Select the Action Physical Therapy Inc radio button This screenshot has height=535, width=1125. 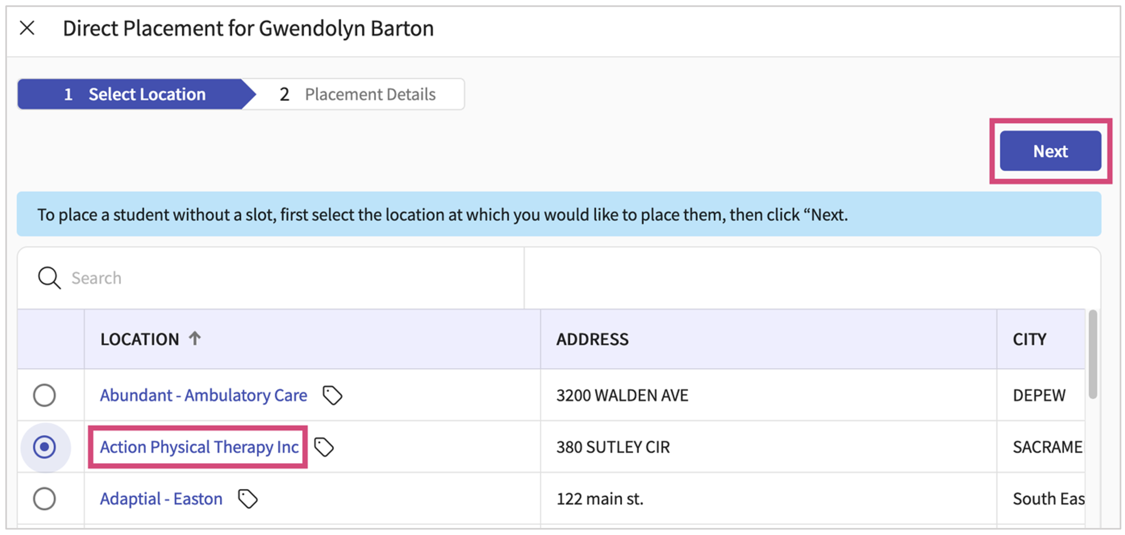tap(45, 447)
